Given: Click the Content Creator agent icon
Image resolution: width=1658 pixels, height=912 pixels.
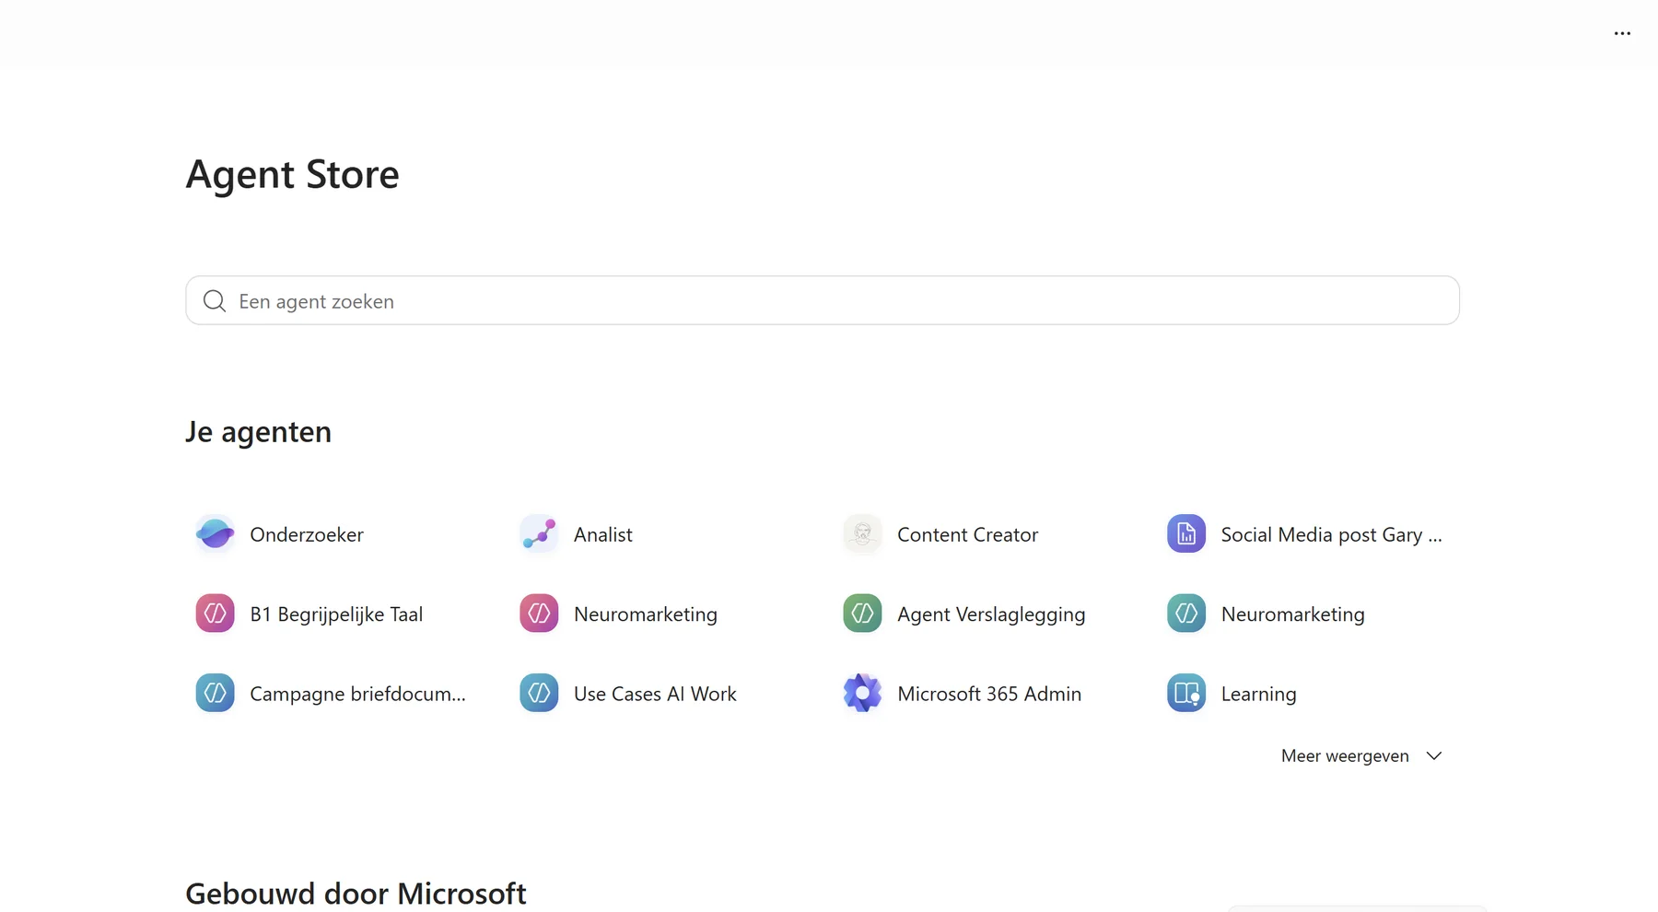Looking at the screenshot, I should point(862,534).
